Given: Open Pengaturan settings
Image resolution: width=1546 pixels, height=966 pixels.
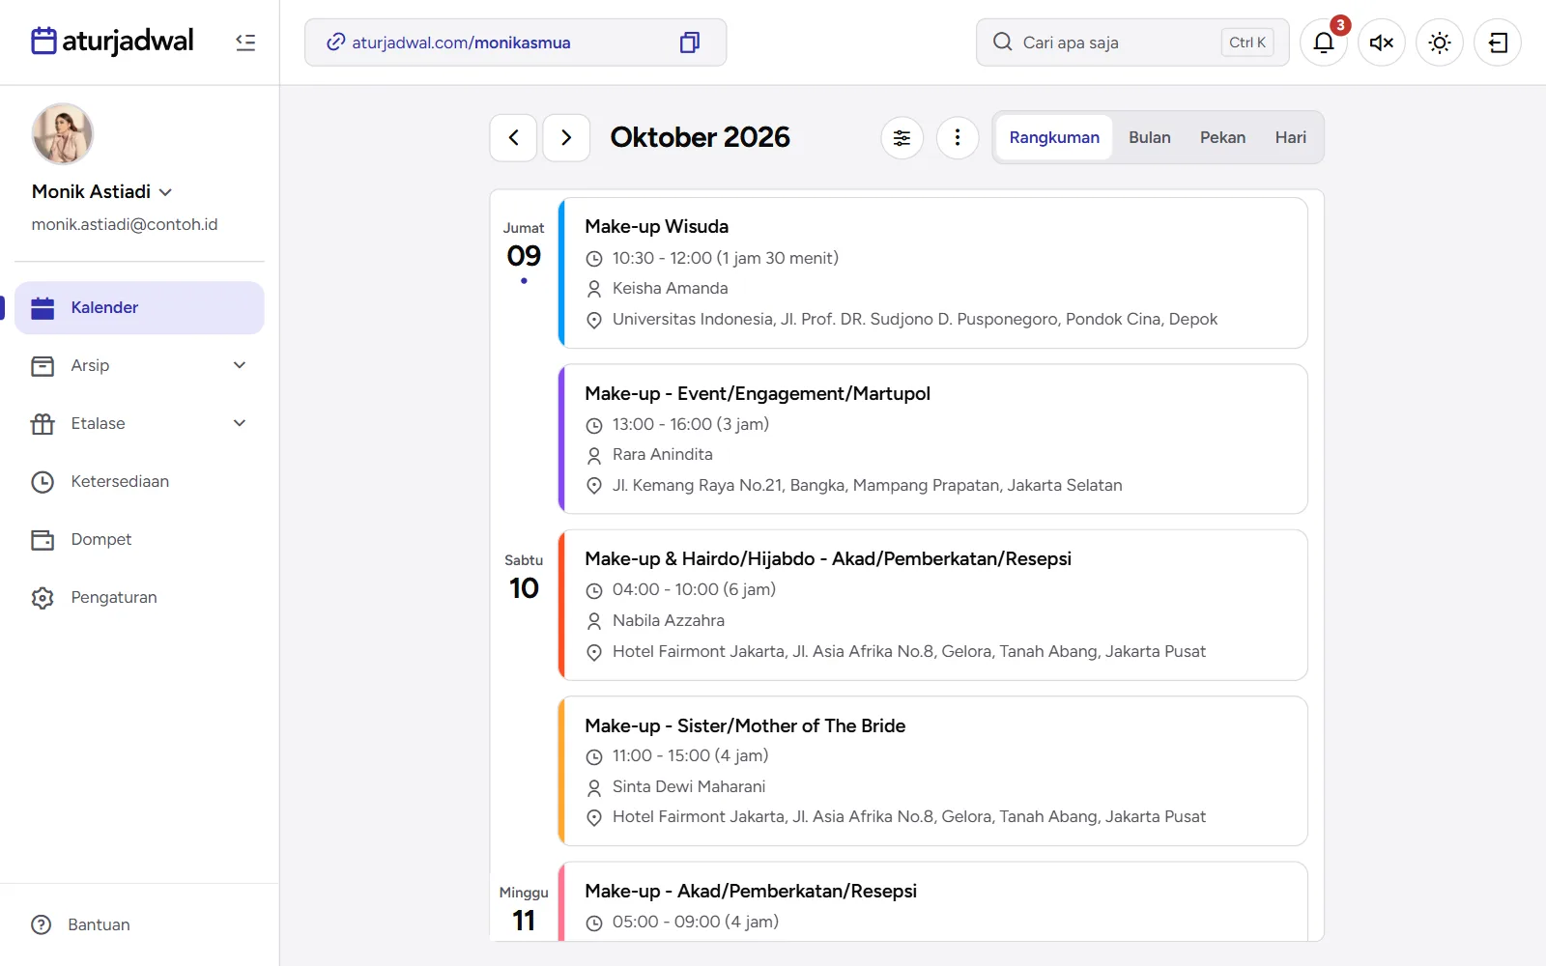Looking at the screenshot, I should tap(139, 597).
